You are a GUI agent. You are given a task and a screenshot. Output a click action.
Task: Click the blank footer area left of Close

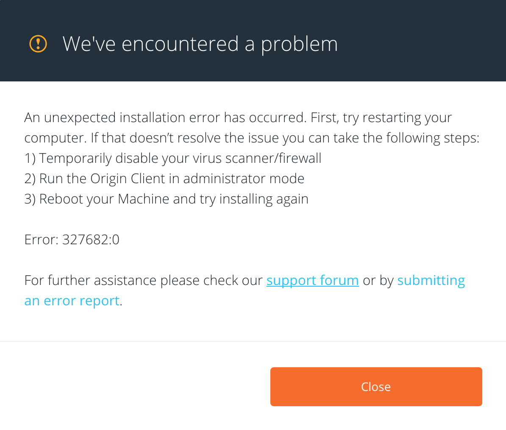click(136, 387)
